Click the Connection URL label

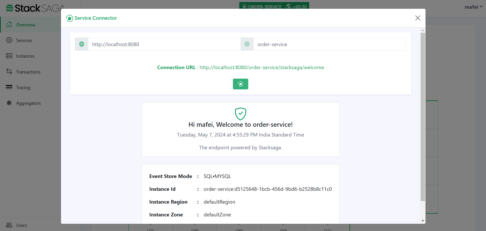click(176, 67)
